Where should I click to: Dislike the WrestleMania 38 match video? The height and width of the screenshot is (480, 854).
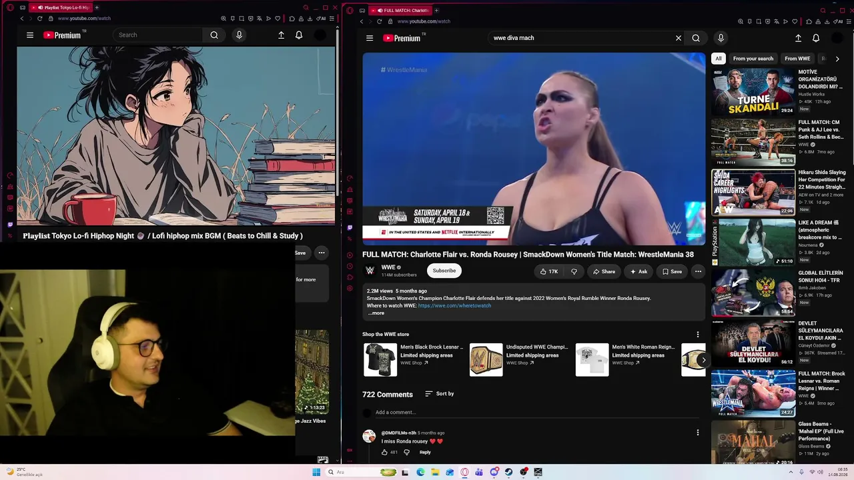tap(574, 271)
